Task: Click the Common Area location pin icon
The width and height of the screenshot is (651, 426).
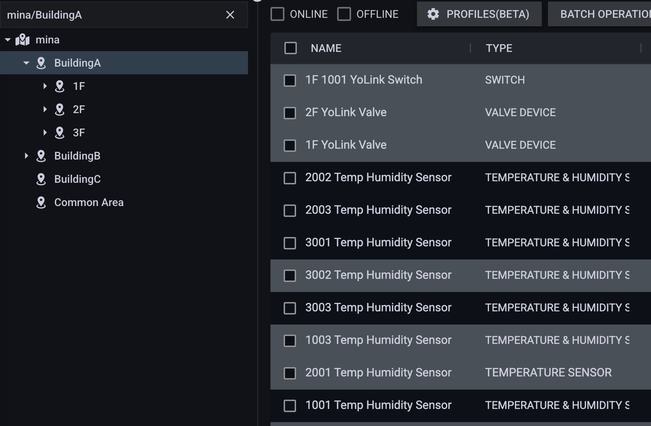Action: click(41, 202)
